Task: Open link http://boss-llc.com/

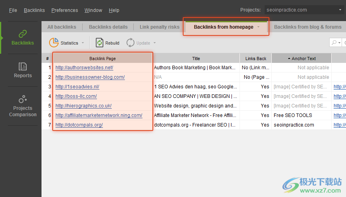Action: (x=76, y=96)
